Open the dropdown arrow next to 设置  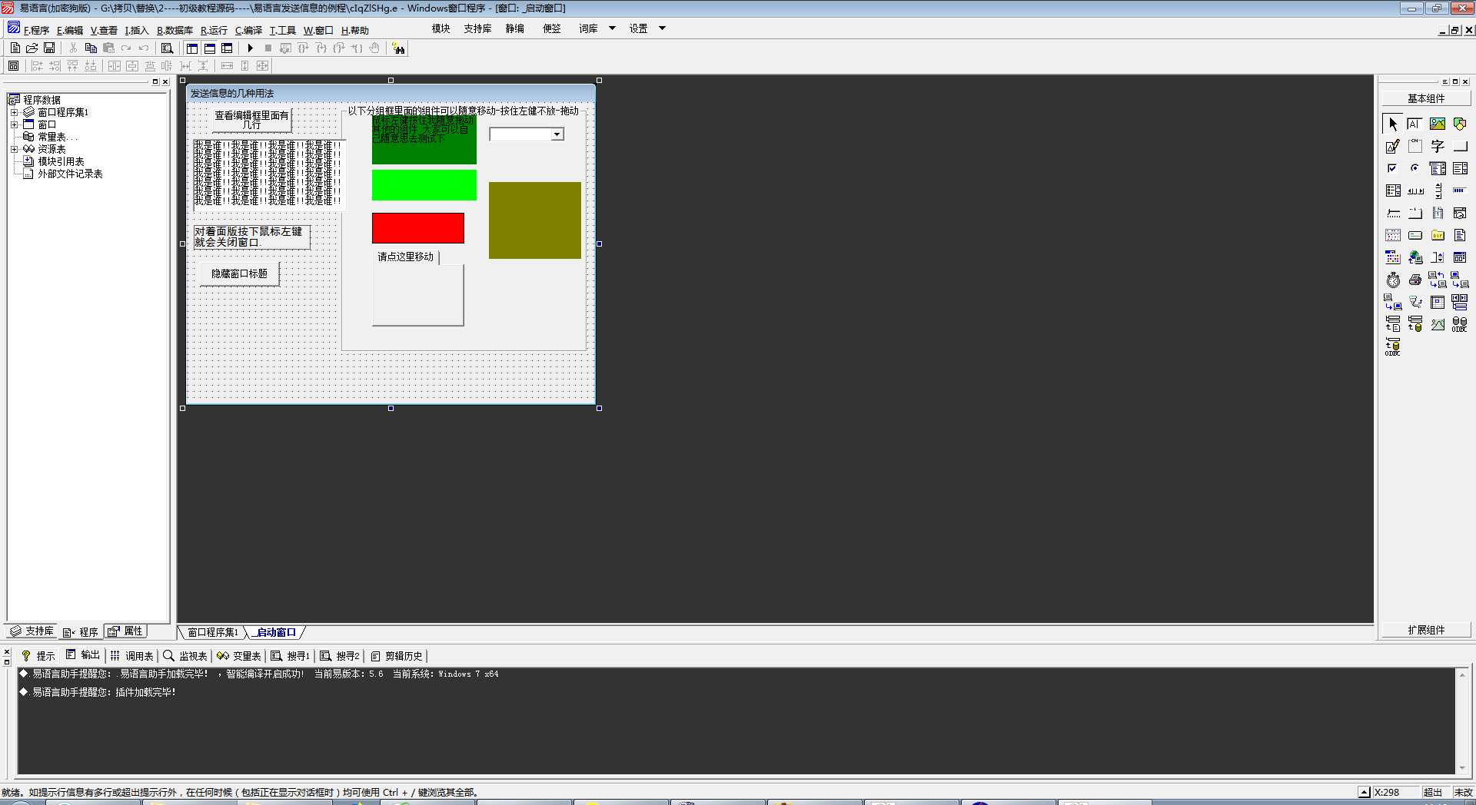click(662, 28)
